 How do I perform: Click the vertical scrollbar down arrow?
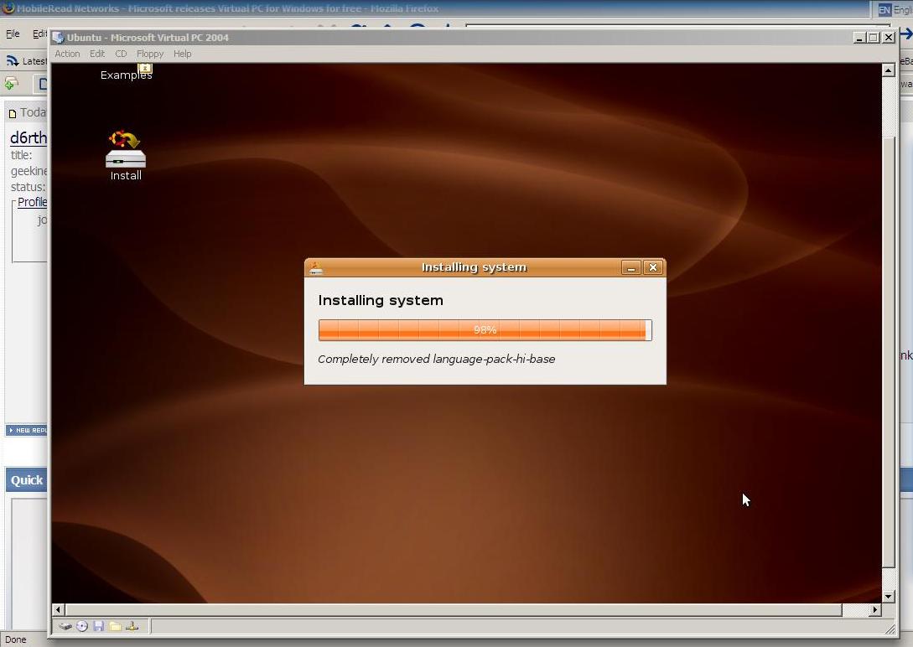(888, 597)
